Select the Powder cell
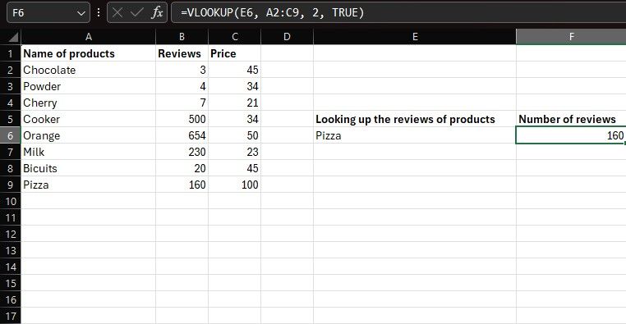Screen dimensions: 626x324 click(x=88, y=86)
